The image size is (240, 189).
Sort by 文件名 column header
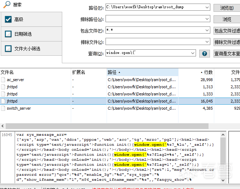35,72
